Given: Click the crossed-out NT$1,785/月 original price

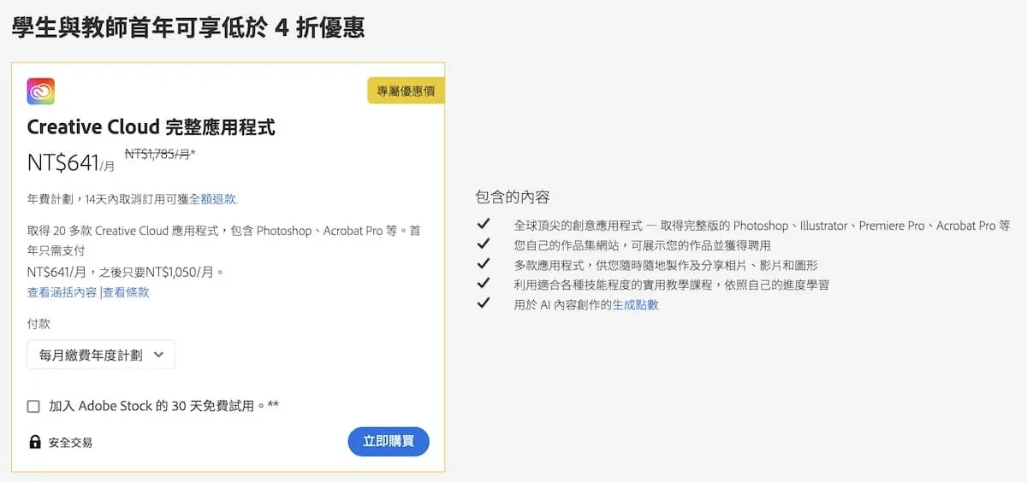Looking at the screenshot, I should (x=160, y=155).
